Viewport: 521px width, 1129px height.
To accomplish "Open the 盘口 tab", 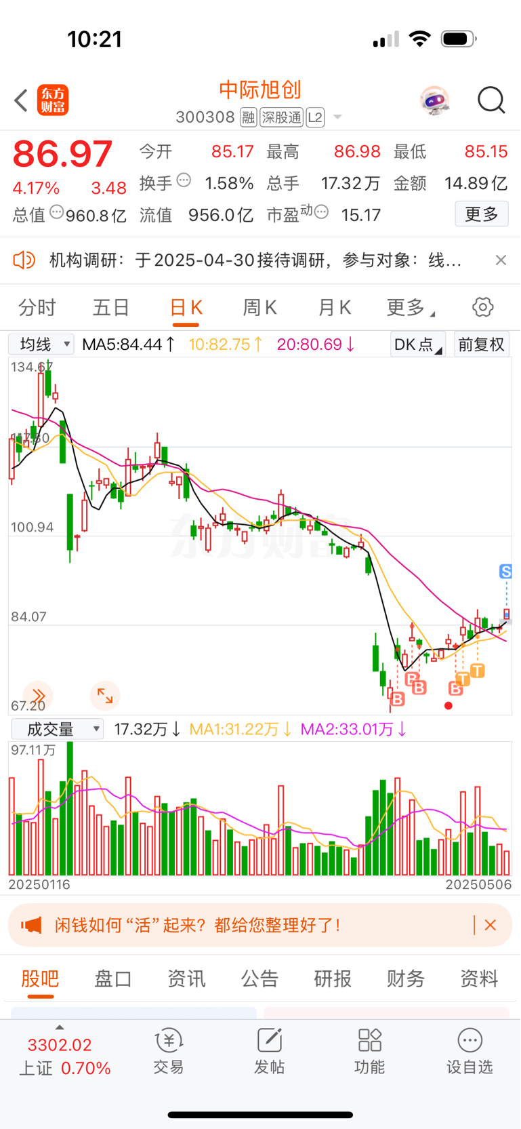I will 113,978.
